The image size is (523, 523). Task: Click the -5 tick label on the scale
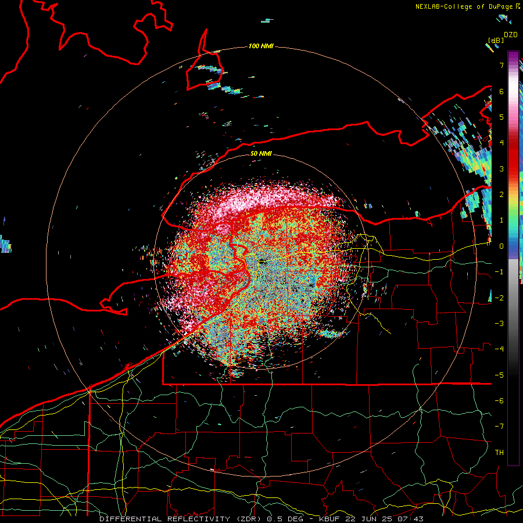tap(499, 375)
